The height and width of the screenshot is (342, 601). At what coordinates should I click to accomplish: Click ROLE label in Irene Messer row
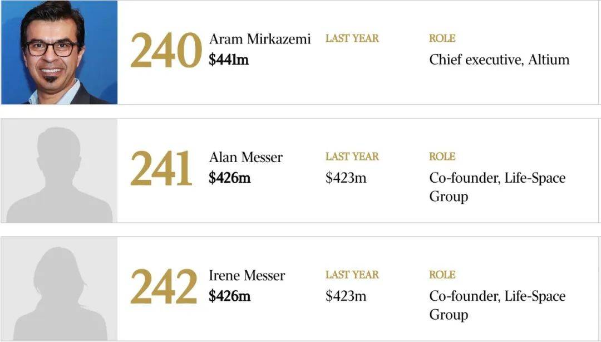pos(442,275)
